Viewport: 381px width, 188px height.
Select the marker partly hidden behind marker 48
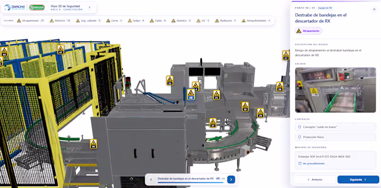[x=196, y=85]
